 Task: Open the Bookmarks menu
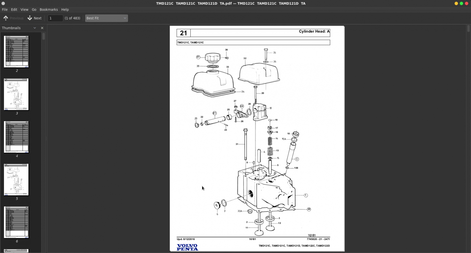pos(49,9)
